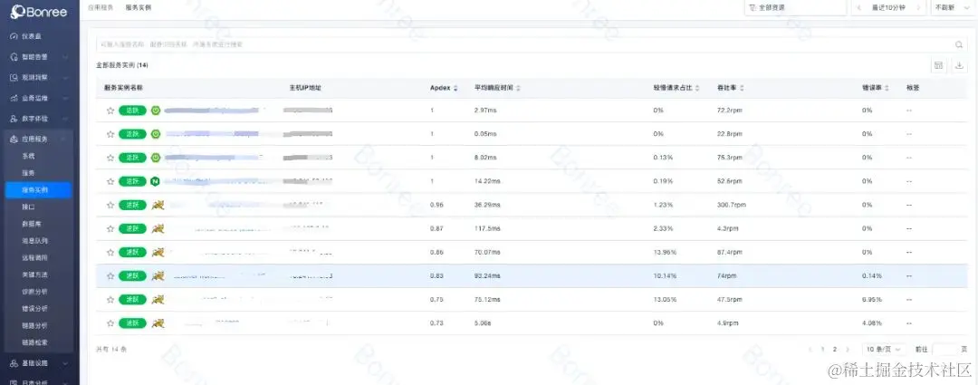Sort by 错误率 column header
The width and height of the screenshot is (978, 385).
[x=876, y=89]
